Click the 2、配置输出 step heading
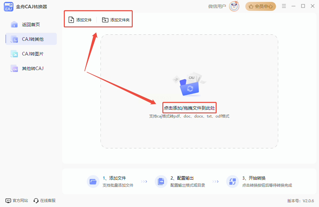The height and width of the screenshot is (207, 319). click(182, 178)
